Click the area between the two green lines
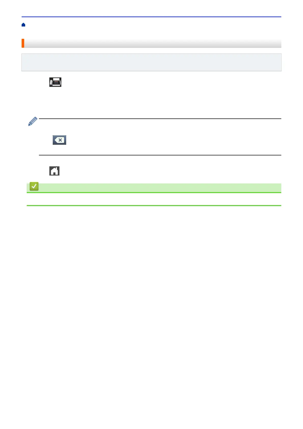This screenshot has width=303, height=429. pos(154,199)
